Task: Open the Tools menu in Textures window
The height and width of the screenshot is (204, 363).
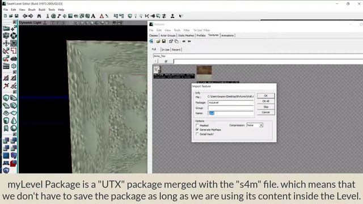Action: pos(177,30)
